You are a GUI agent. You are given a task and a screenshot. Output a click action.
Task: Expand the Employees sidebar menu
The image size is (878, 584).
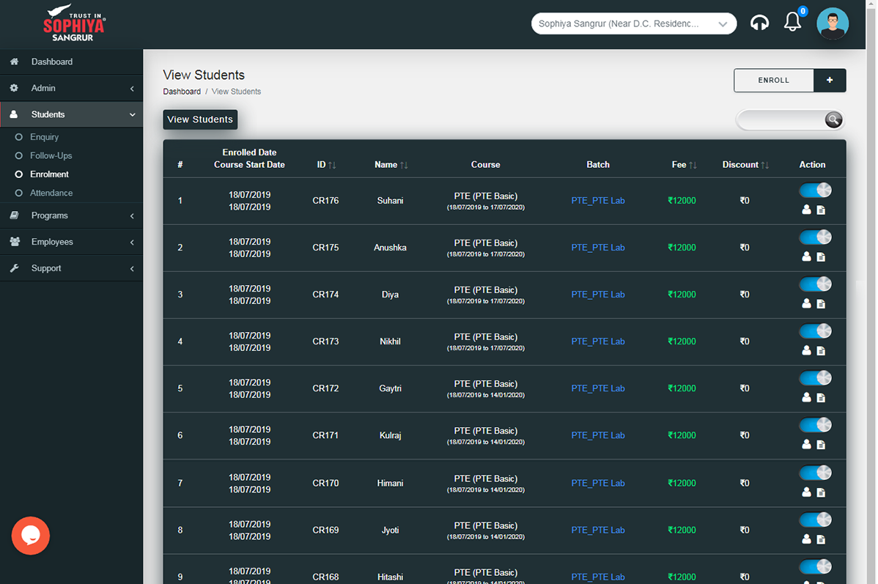[x=72, y=242]
